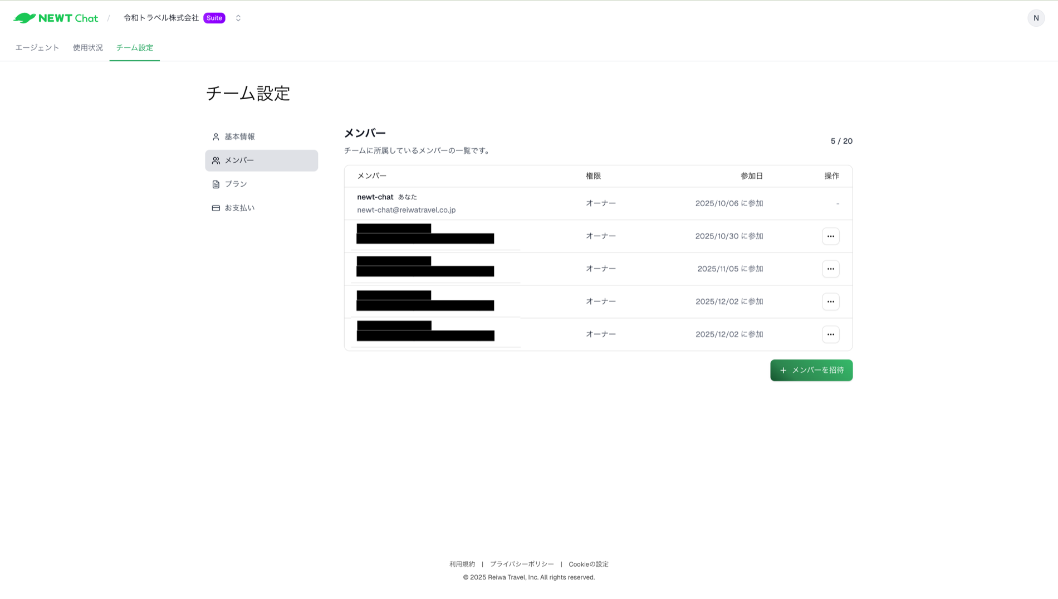The width and height of the screenshot is (1058, 599).
Task: Click the プラン document icon in the sidebar
Action: [215, 184]
